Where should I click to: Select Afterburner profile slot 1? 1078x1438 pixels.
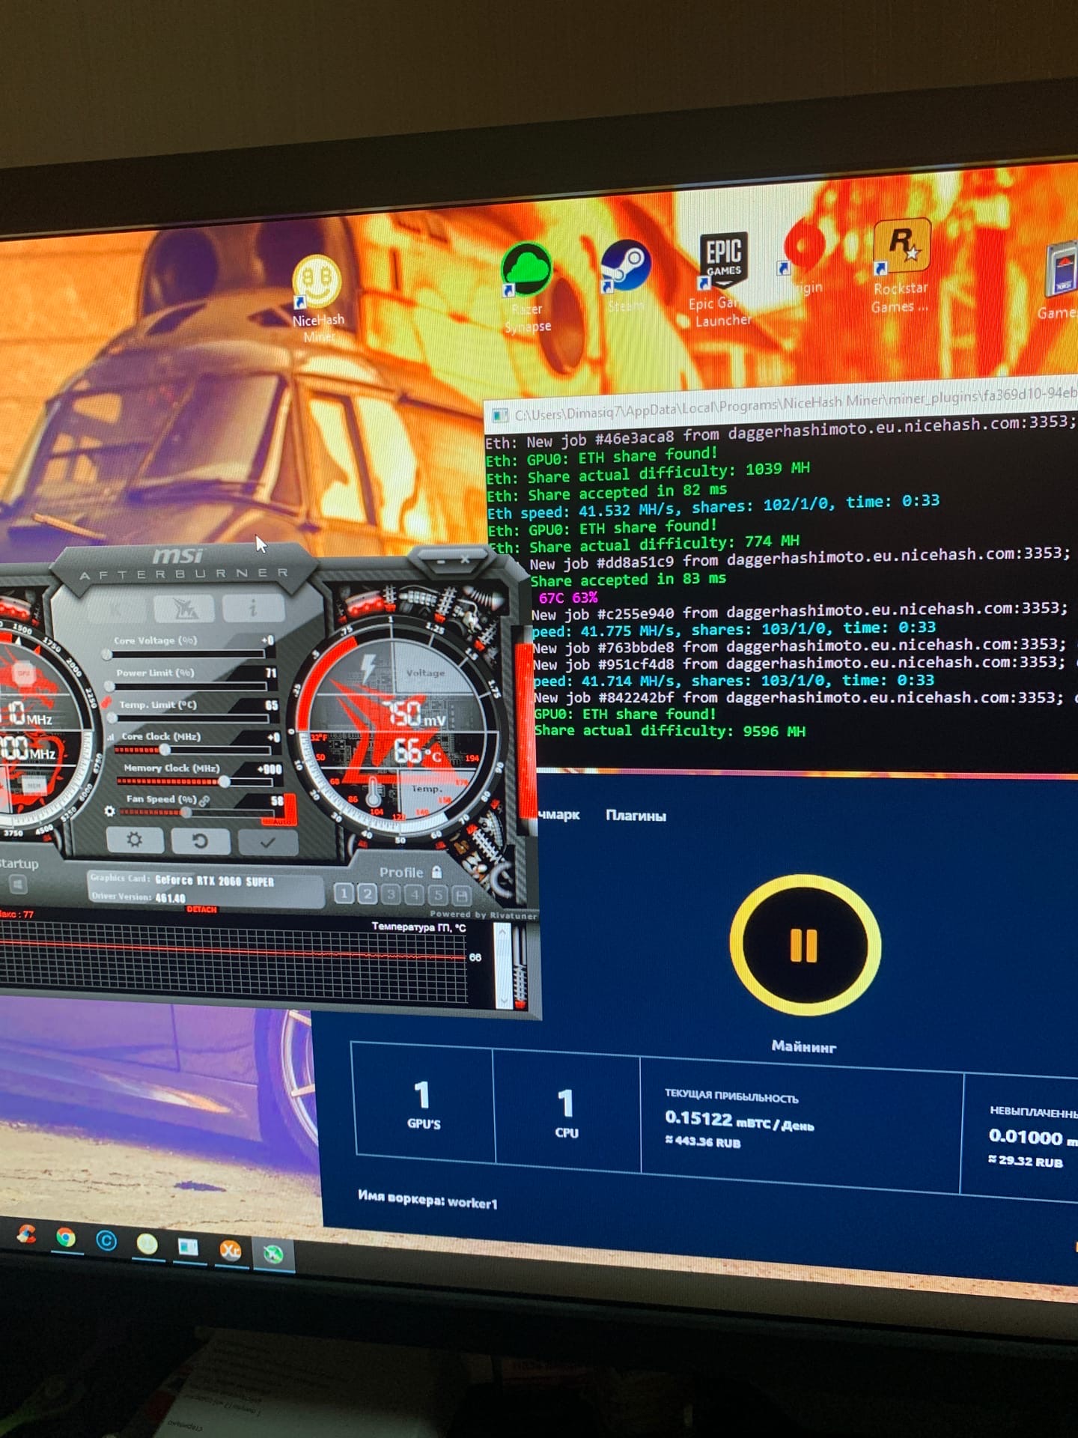[344, 893]
